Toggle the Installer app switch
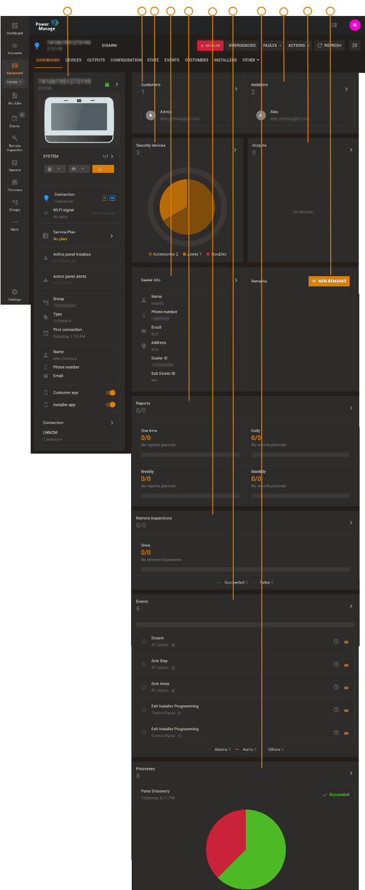The image size is (365, 890). (x=111, y=404)
